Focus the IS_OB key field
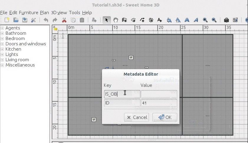Screen dimensions: 248x143 [122, 94]
